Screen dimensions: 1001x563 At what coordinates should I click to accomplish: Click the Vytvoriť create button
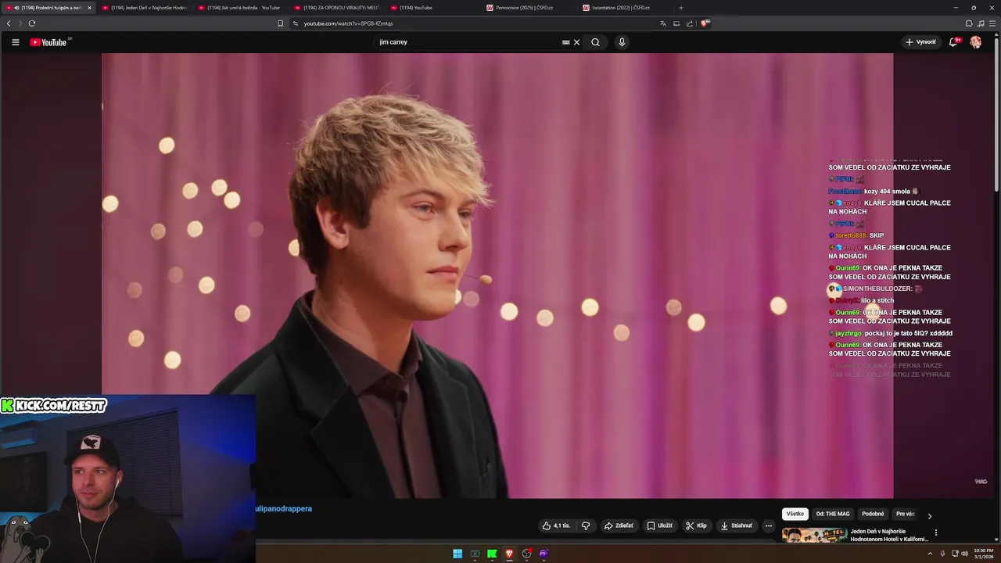(920, 42)
